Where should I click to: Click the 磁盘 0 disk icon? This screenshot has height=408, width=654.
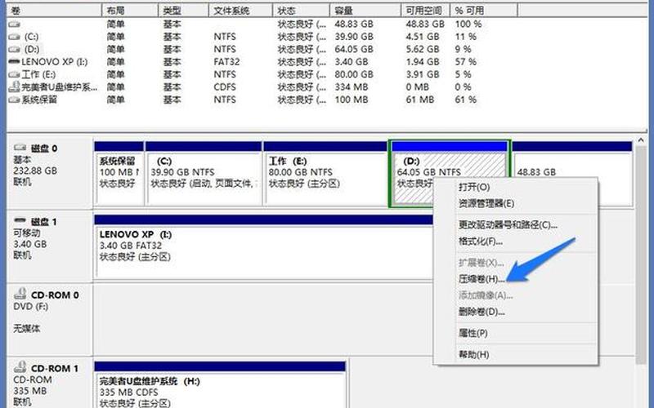point(20,148)
